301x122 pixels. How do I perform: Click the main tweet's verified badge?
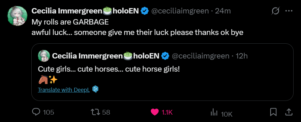pyautogui.click(x=145, y=11)
